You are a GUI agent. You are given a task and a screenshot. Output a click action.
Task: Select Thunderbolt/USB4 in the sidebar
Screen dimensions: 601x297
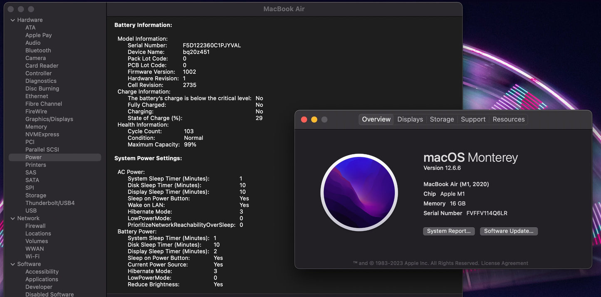(50, 203)
